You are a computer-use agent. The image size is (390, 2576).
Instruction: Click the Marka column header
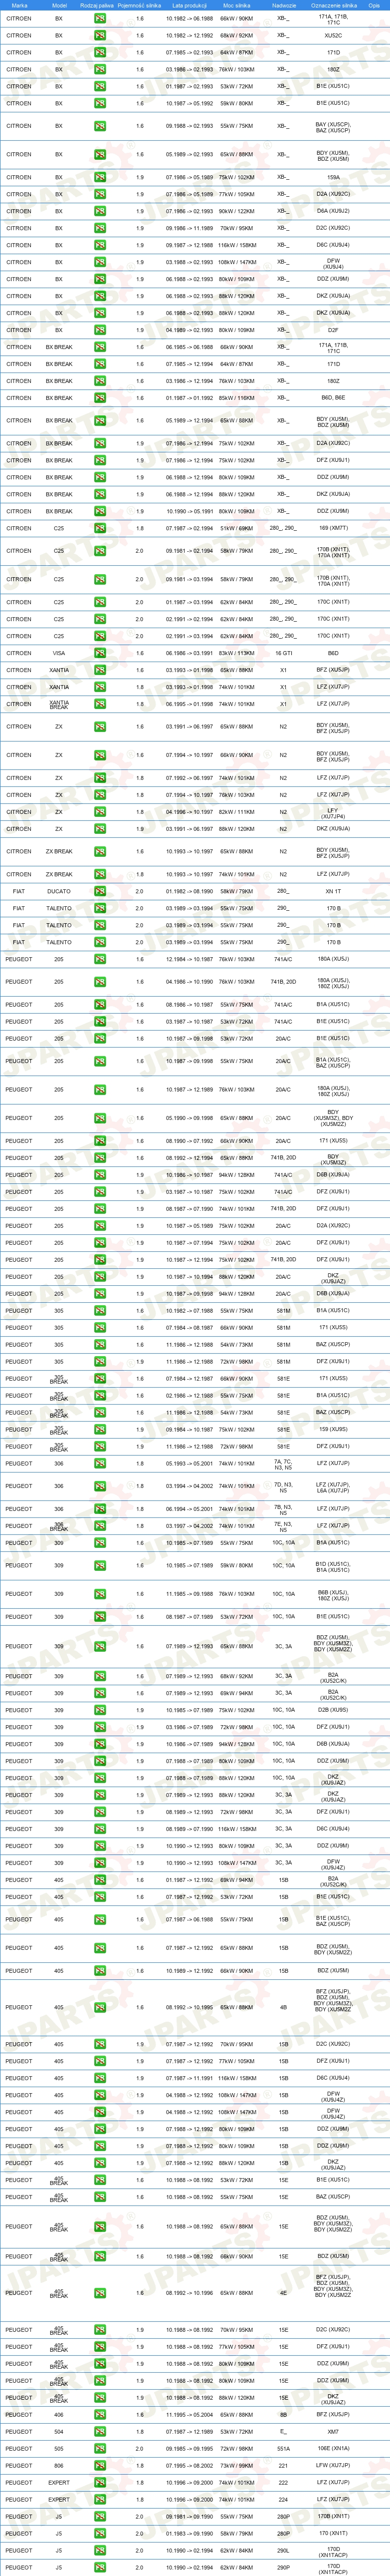[x=19, y=5]
